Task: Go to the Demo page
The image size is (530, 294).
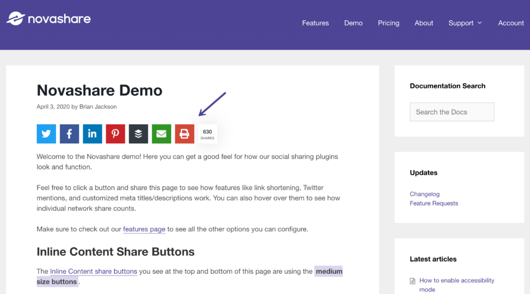Action: (x=353, y=23)
